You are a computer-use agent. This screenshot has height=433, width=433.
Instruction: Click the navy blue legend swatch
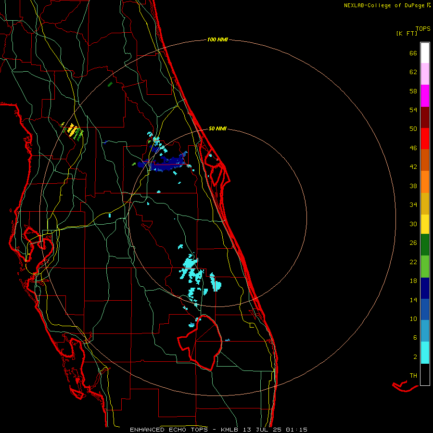(425, 288)
